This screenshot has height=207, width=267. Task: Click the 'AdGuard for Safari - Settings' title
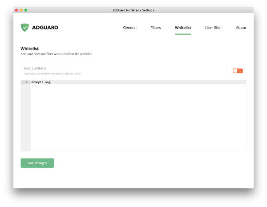[x=133, y=10]
